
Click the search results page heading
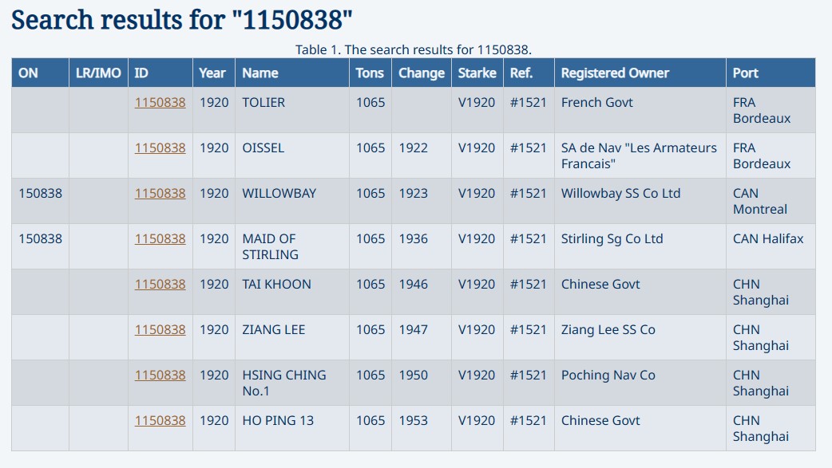click(181, 20)
